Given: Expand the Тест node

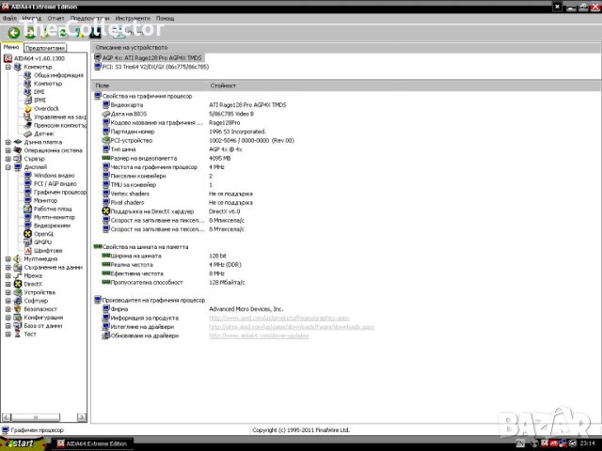Looking at the screenshot, I should coord(8,334).
